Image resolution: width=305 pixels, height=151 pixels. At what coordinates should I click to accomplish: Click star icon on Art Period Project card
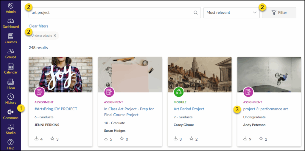tap(192, 139)
